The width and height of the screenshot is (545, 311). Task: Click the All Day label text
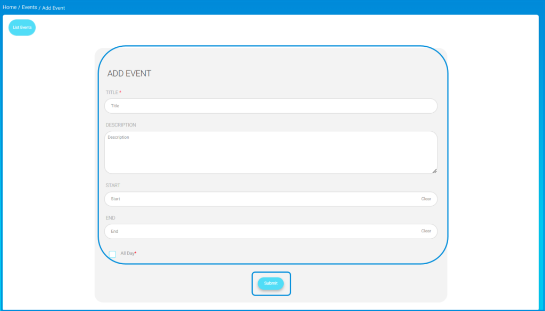128,254
